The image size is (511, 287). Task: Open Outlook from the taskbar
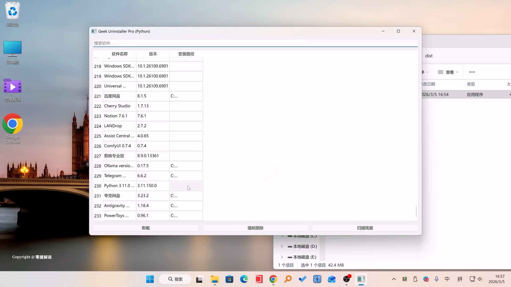coord(332,279)
